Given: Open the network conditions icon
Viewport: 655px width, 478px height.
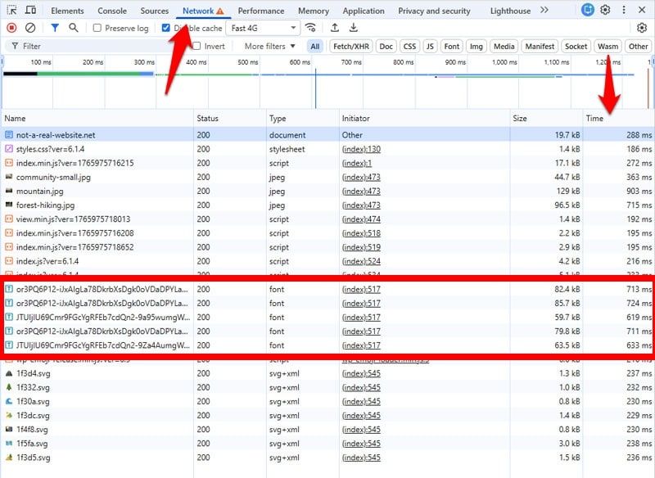Looking at the screenshot, I should tap(310, 27).
